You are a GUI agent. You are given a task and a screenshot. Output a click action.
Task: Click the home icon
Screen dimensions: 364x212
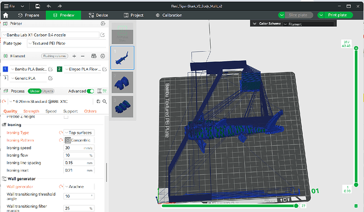click(x=6, y=15)
